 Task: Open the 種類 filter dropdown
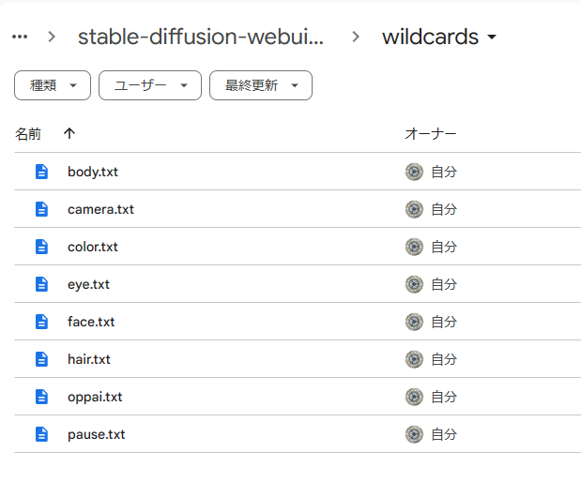[x=53, y=85]
